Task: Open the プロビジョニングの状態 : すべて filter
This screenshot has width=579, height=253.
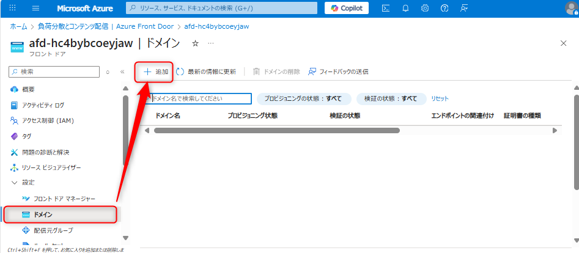Action: point(303,98)
